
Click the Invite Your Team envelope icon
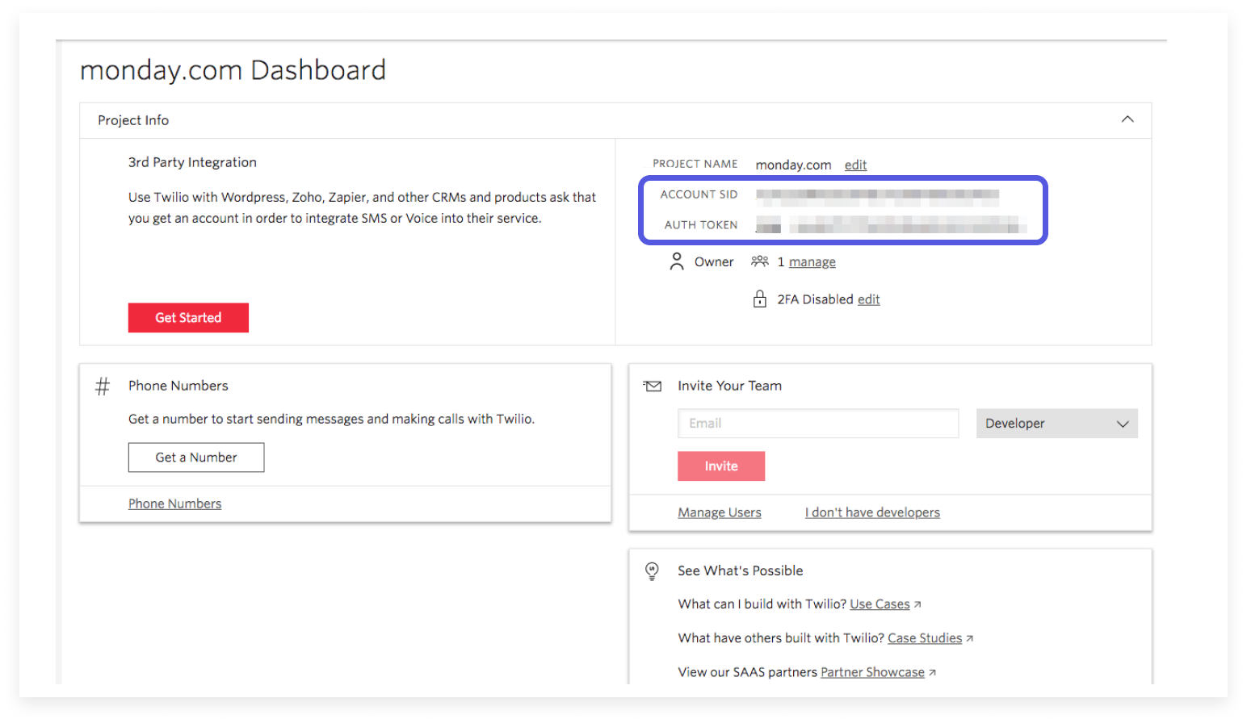[653, 387]
